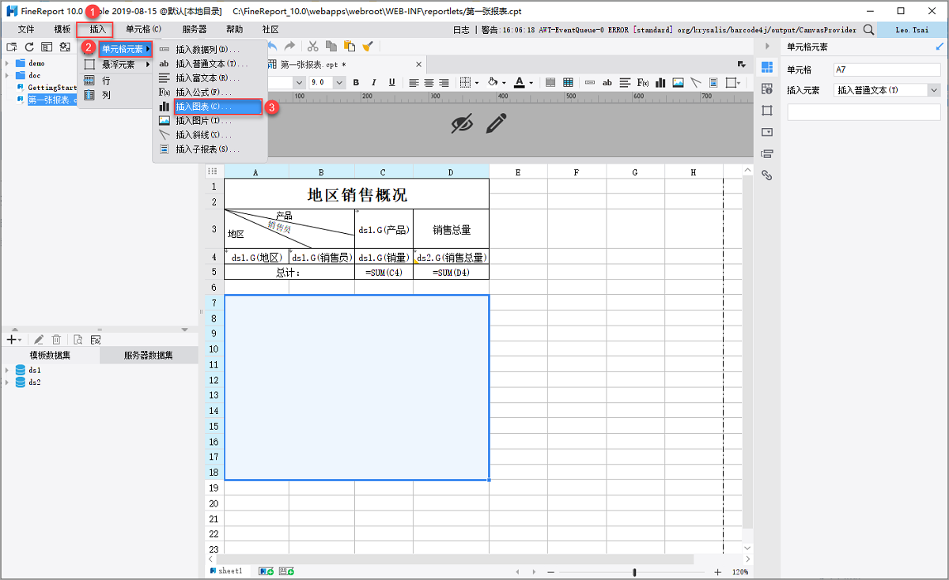Expand the ds2 dataset node

[x=7, y=382]
